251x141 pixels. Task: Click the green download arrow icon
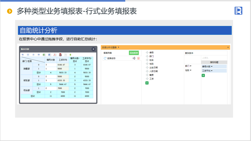(70, 55)
